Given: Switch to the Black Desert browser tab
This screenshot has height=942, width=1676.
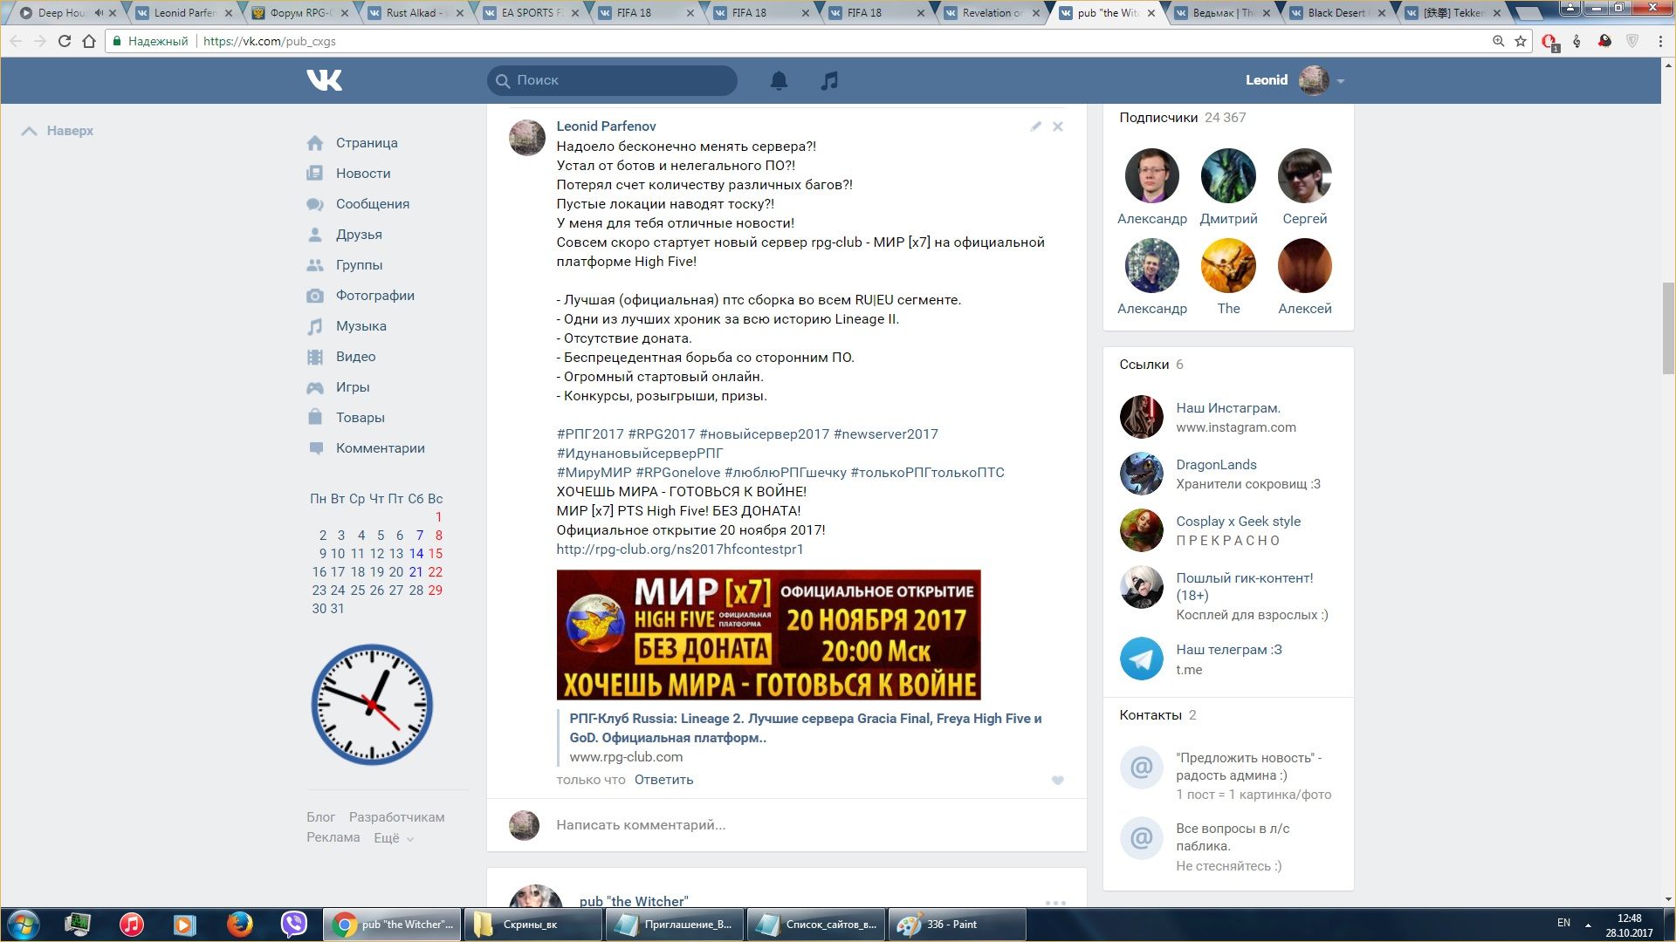Looking at the screenshot, I should click(1336, 13).
